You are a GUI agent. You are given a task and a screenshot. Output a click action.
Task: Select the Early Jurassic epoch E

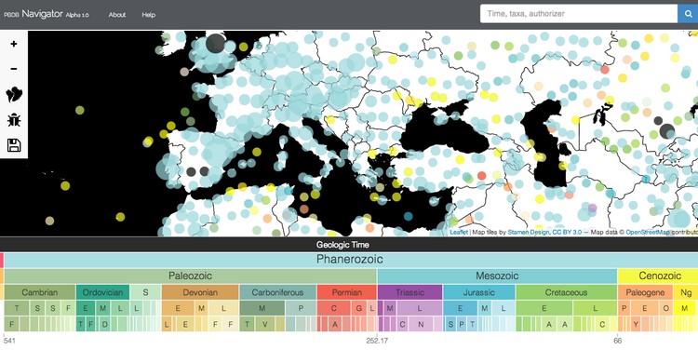point(461,308)
